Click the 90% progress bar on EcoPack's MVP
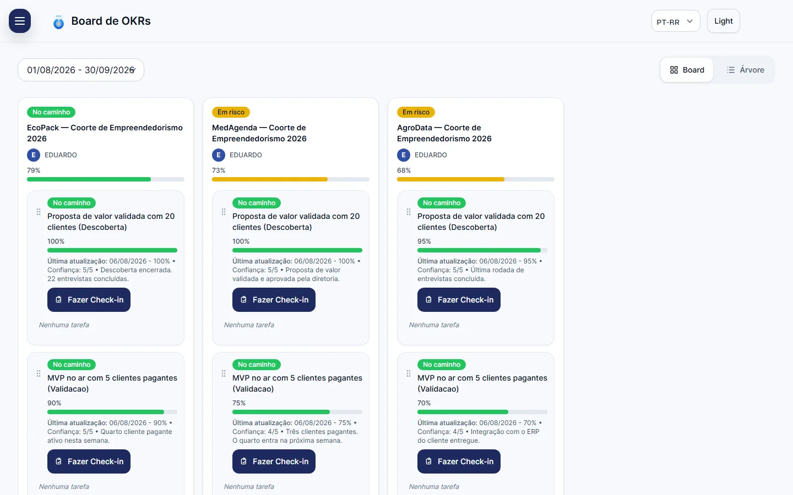 pos(112,412)
